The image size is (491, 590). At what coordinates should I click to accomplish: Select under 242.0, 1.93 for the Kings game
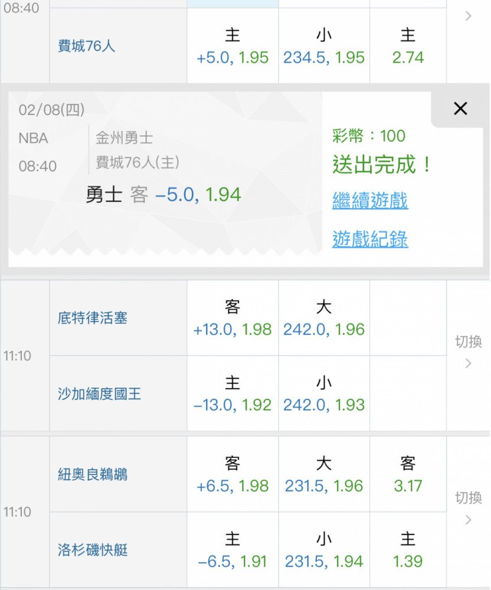click(323, 394)
